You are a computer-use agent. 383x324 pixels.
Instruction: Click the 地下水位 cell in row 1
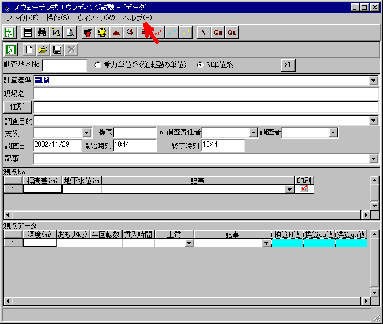point(82,189)
